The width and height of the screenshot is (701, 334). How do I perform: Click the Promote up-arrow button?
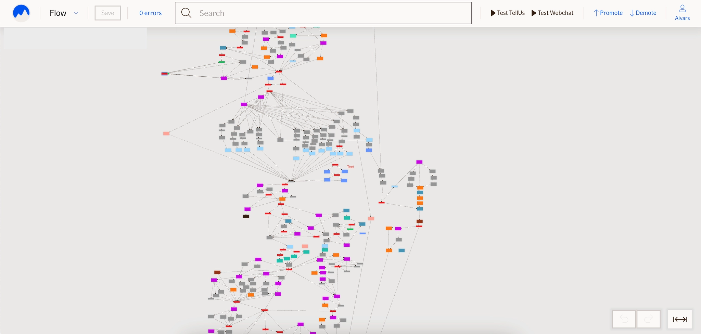click(608, 13)
